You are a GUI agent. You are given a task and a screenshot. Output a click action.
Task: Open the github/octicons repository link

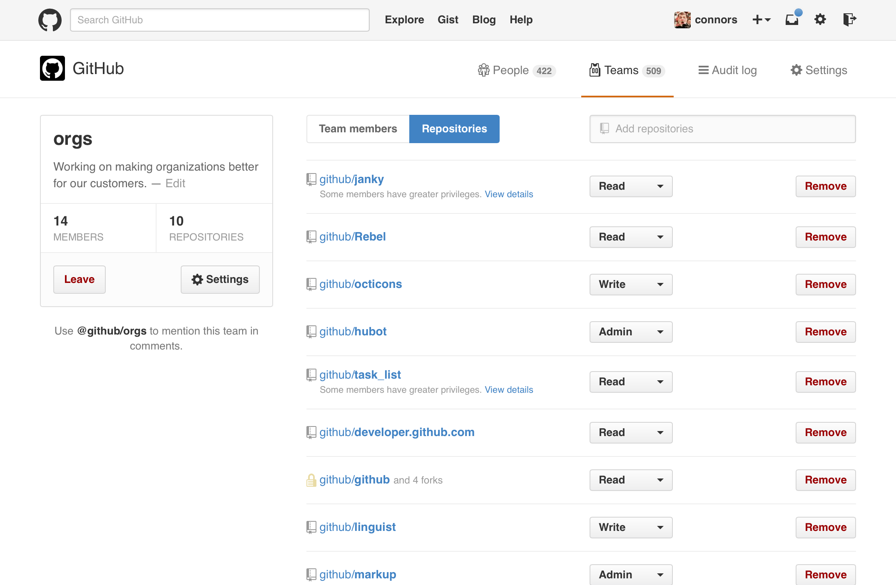361,284
